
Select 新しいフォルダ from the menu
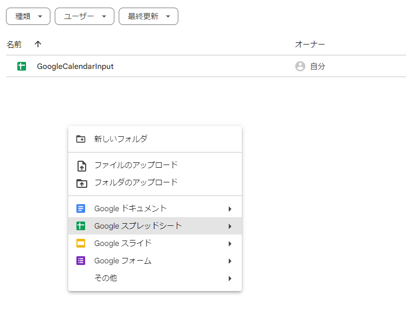pos(121,139)
